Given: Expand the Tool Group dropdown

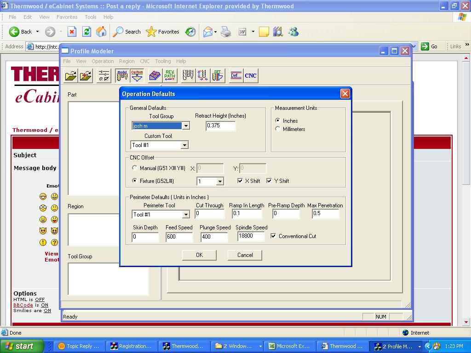Looking at the screenshot, I should [x=186, y=126].
